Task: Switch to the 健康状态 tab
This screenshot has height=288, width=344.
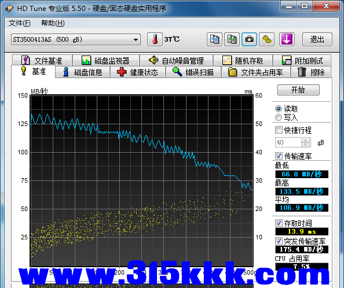Action: click(x=138, y=72)
